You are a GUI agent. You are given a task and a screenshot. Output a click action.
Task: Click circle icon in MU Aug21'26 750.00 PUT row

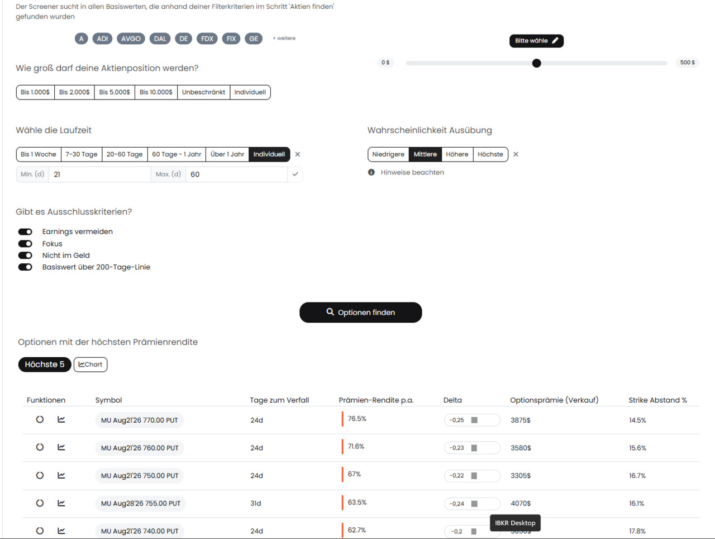pos(40,475)
